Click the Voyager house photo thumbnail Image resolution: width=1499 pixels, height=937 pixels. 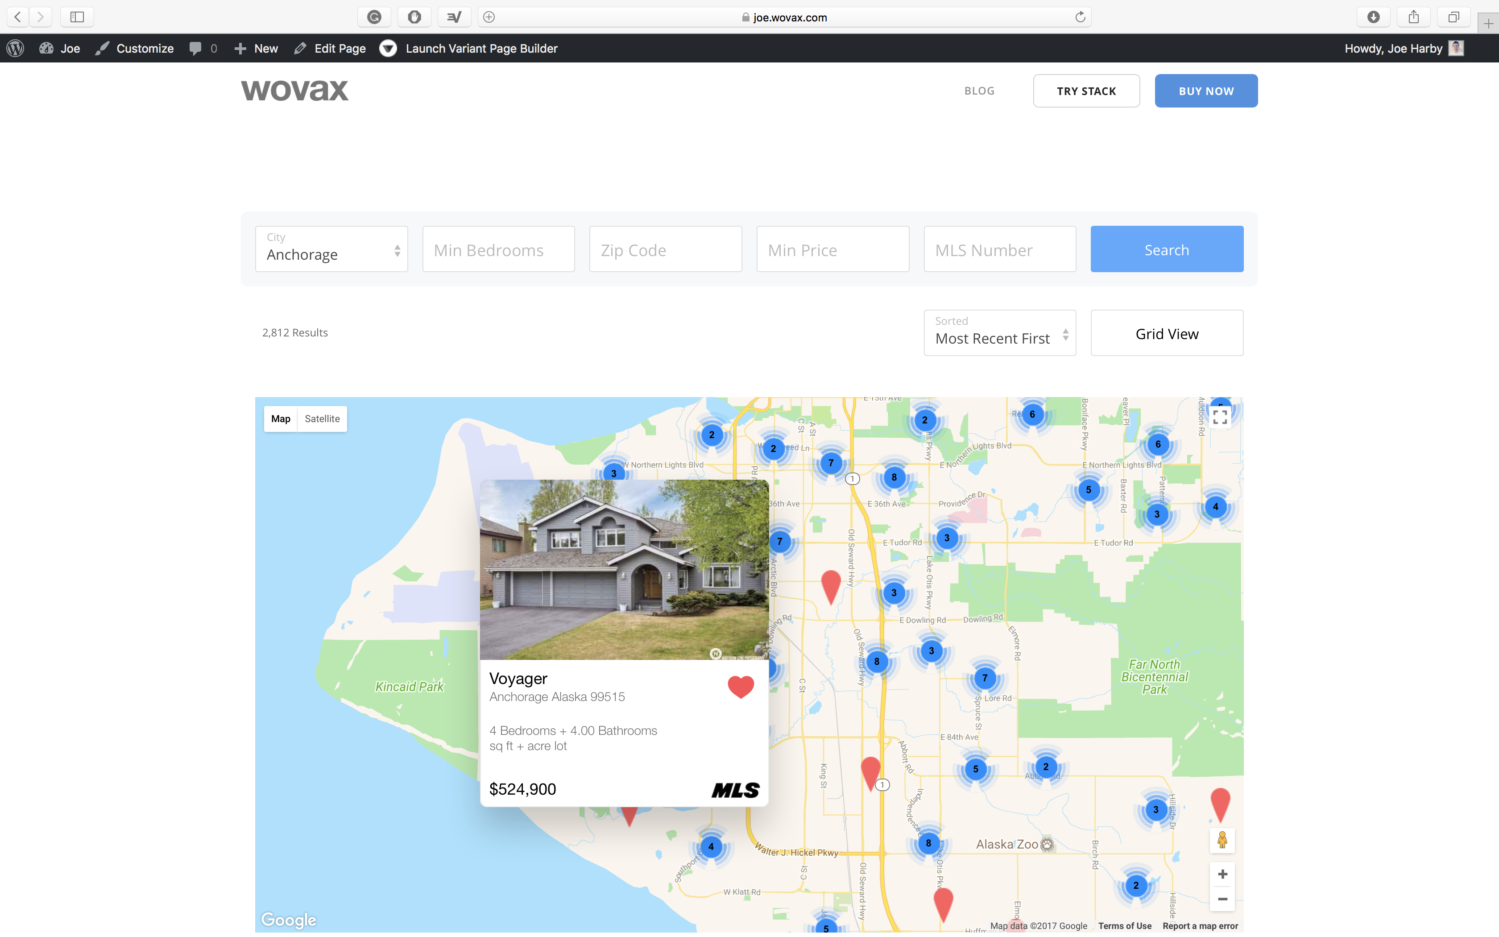pos(624,569)
